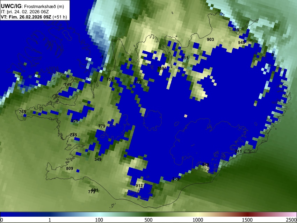Click the station value 185

click(185, 58)
